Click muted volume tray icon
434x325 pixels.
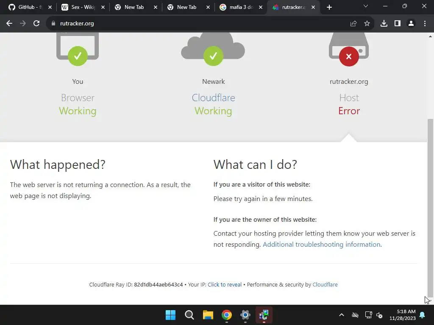(x=379, y=315)
